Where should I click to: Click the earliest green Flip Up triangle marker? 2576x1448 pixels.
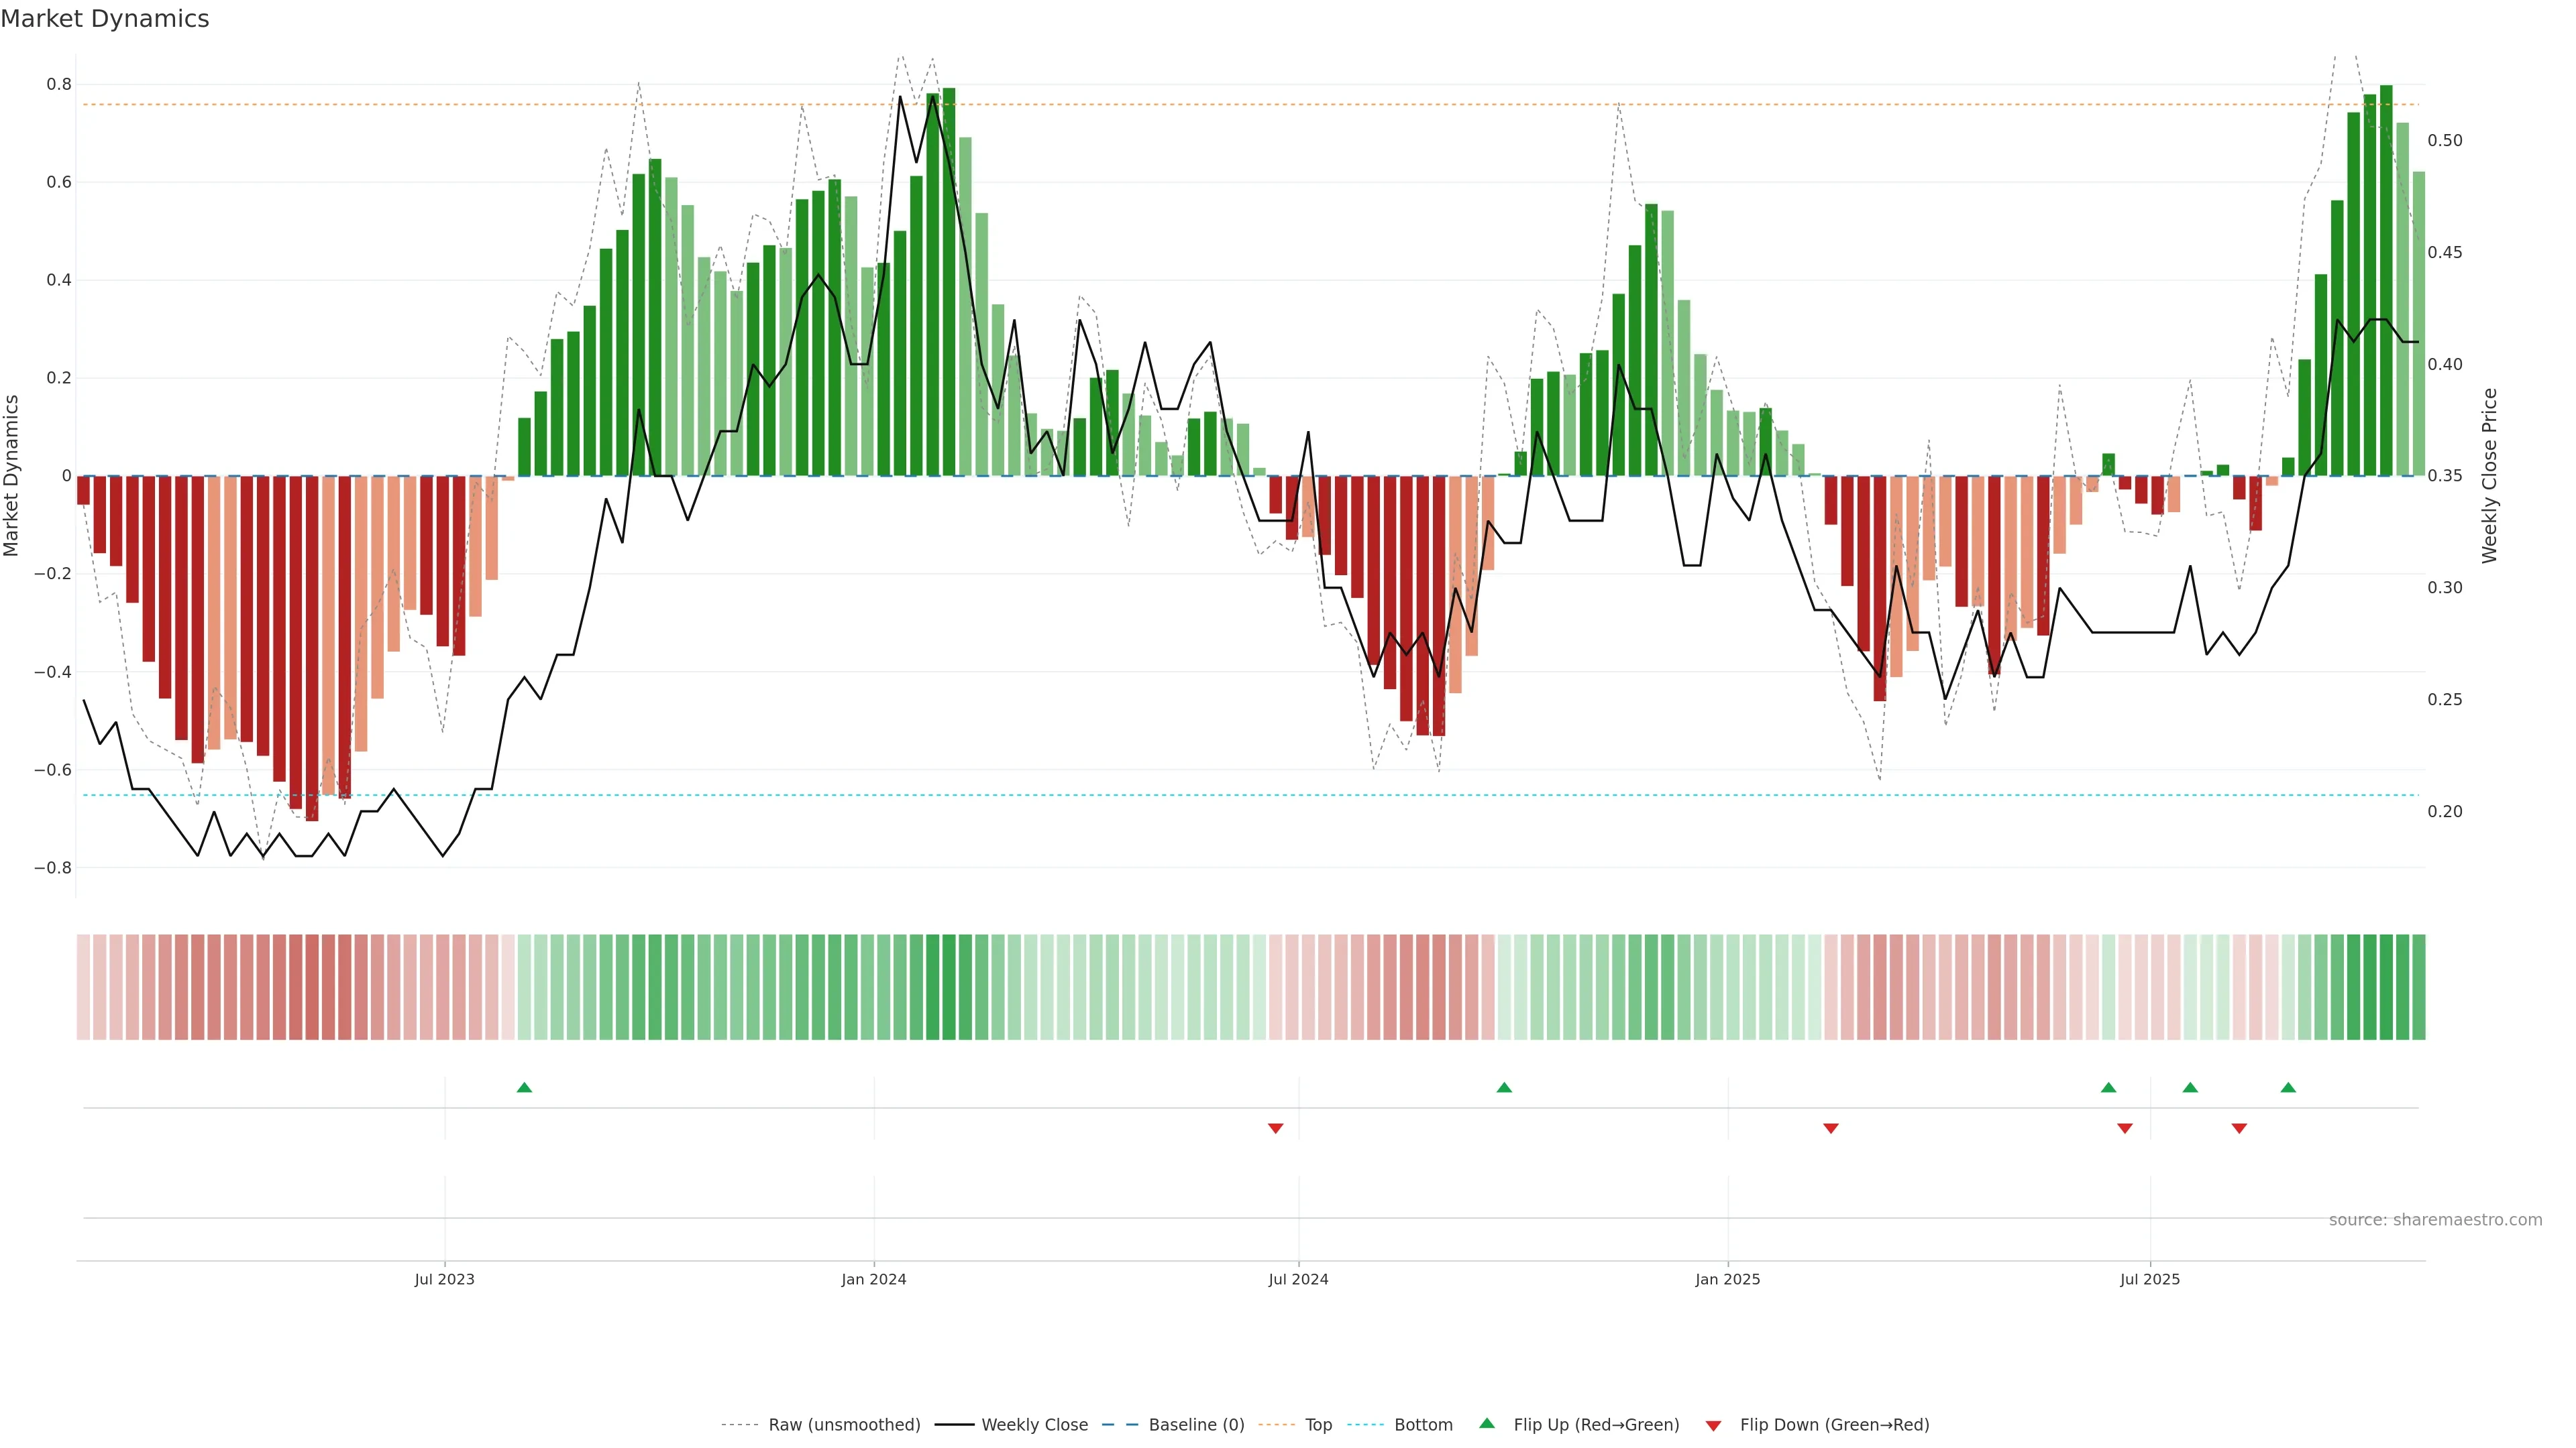[x=524, y=1087]
